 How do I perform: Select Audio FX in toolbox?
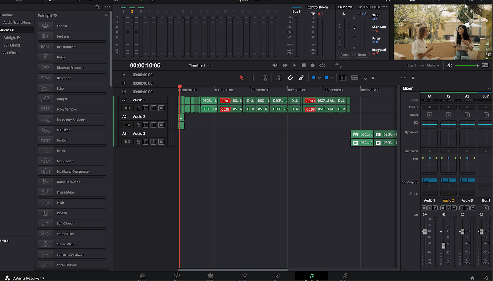click(7, 30)
